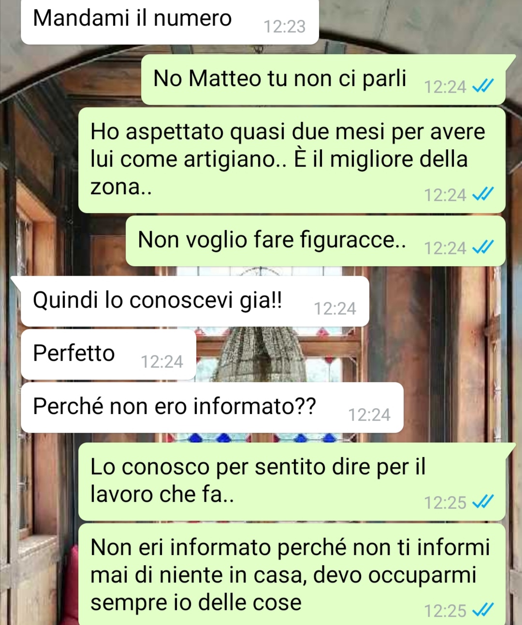Select the "Non voglio fare figuracce.." bubble

[316, 241]
